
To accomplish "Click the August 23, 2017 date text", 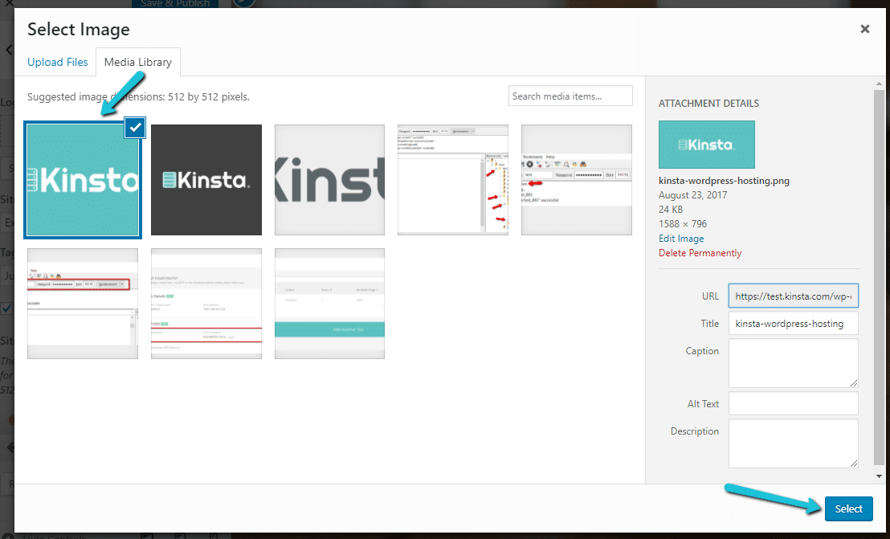I will tap(692, 195).
